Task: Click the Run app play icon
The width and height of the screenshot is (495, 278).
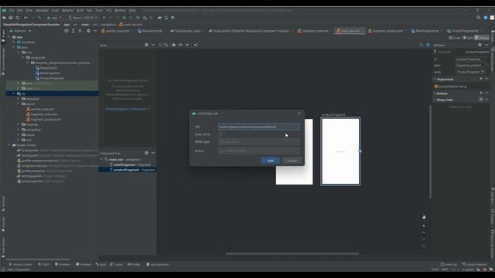Action: (x=104, y=18)
